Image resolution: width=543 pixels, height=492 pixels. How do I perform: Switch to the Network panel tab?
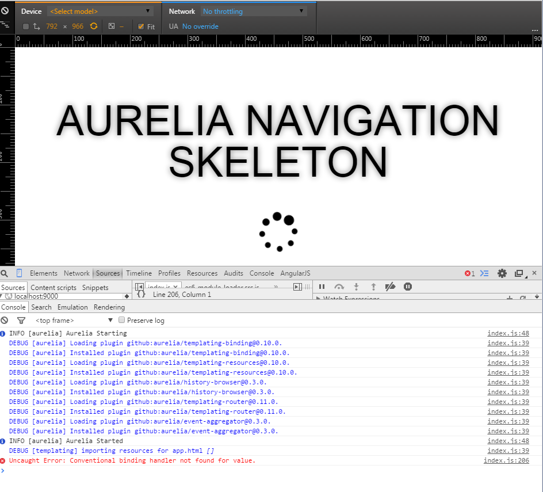pyautogui.click(x=77, y=273)
